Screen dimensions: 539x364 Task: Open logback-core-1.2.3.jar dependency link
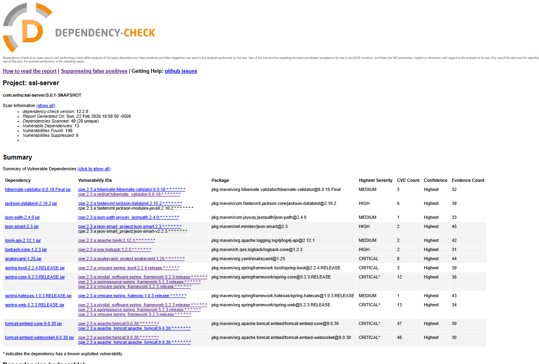tap(26, 250)
